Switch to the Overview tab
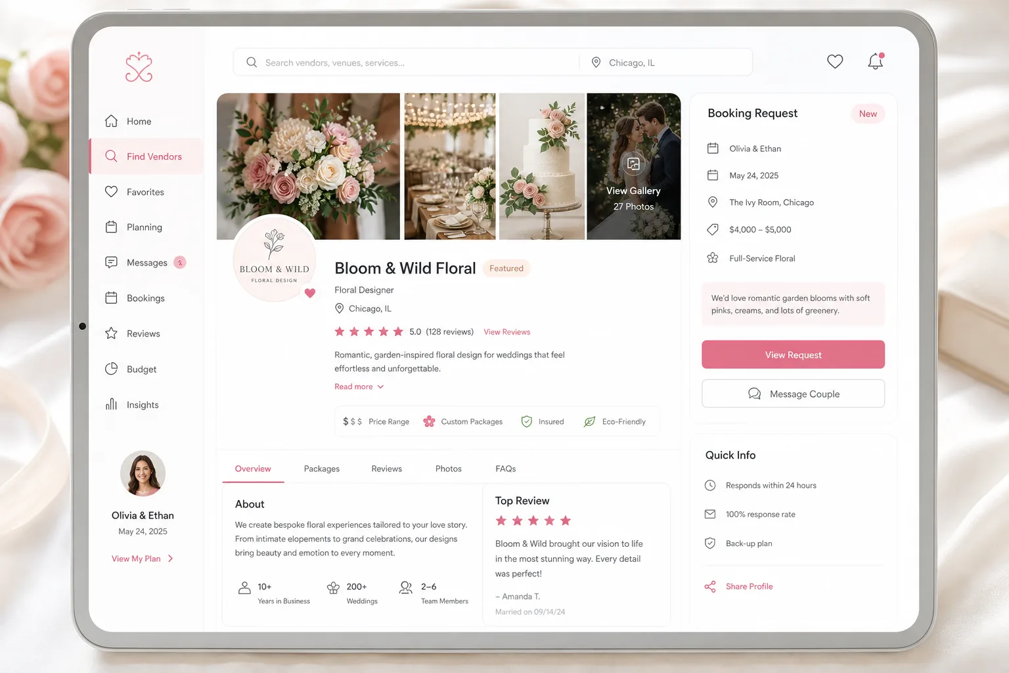1009x673 pixels. (x=253, y=469)
